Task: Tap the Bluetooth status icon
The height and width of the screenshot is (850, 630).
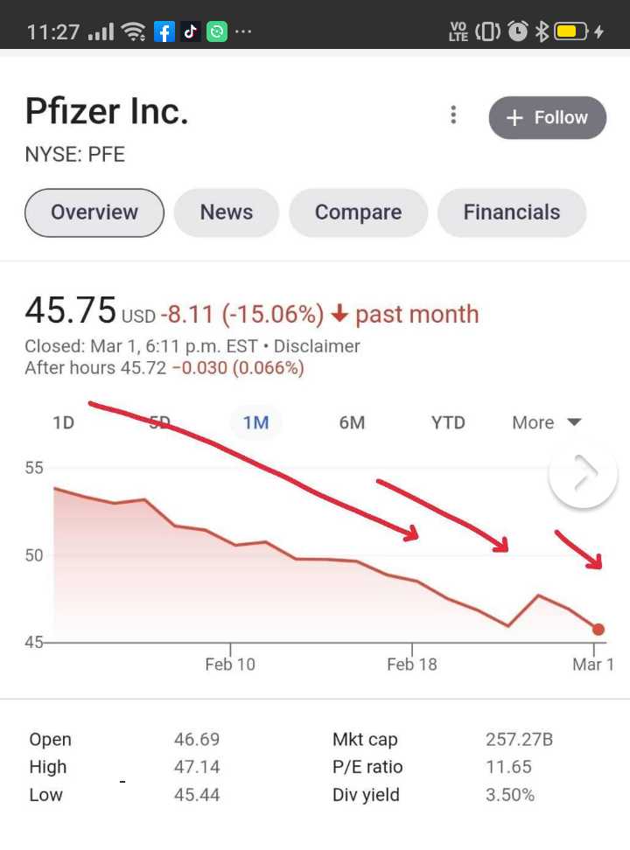Action: pyautogui.click(x=542, y=31)
